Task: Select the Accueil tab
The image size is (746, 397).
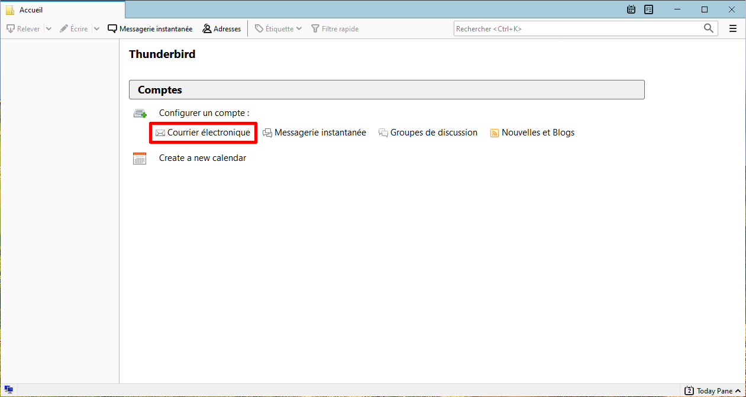Action: [x=63, y=10]
